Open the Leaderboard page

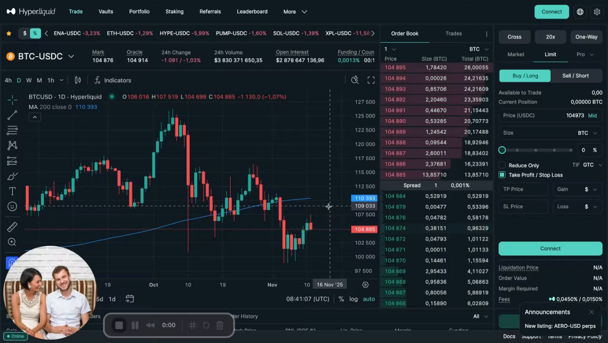coord(252,11)
